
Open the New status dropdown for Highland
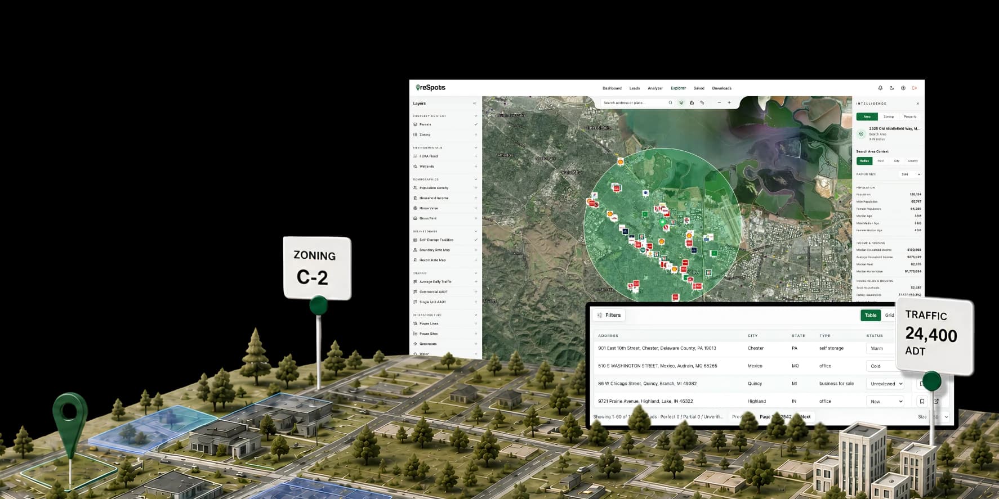click(x=886, y=401)
